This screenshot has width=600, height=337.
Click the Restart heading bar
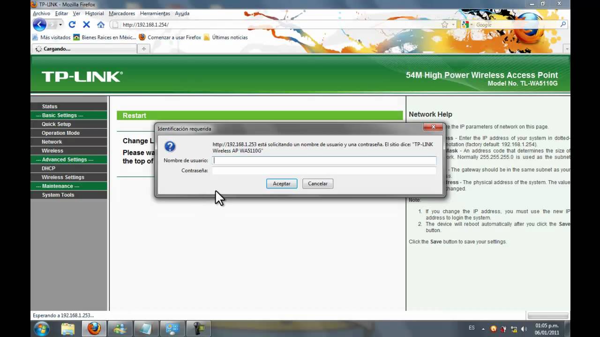click(260, 116)
